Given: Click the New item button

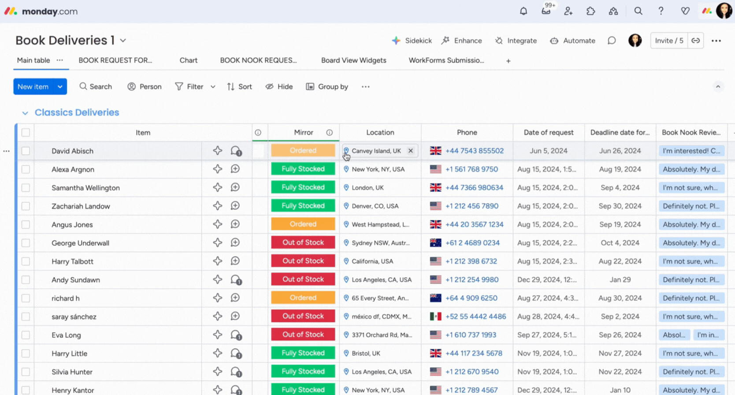Looking at the screenshot, I should point(33,87).
